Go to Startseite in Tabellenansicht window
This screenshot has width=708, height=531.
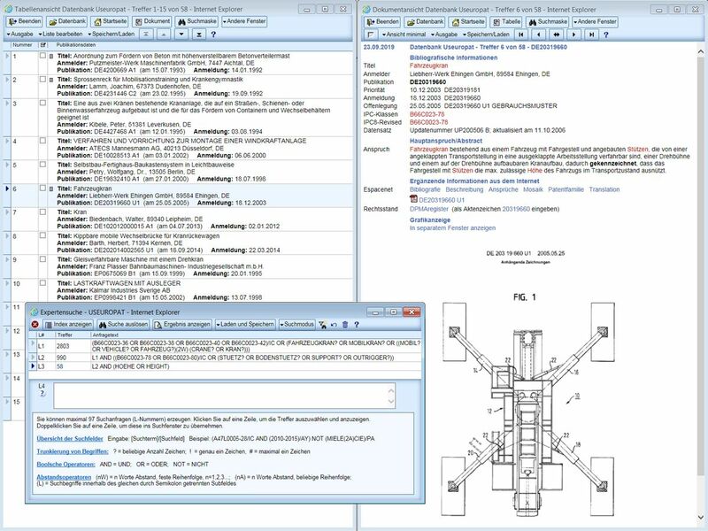pyautogui.click(x=109, y=21)
